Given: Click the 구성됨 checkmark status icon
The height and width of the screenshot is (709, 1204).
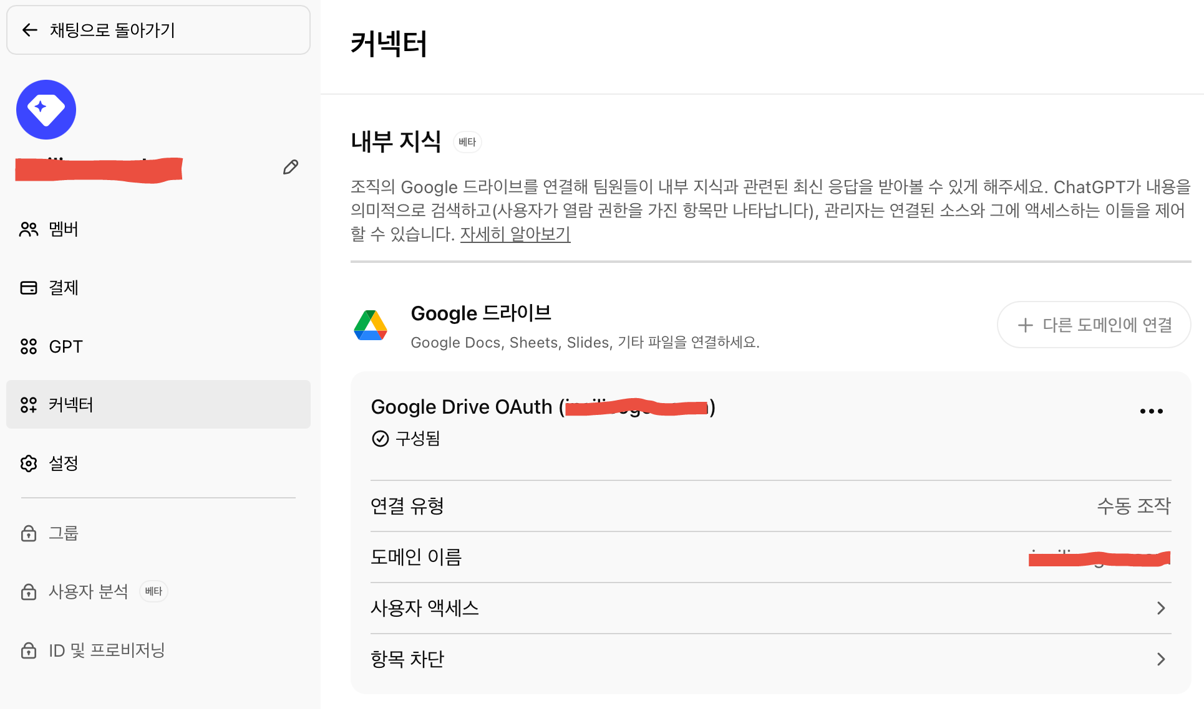Looking at the screenshot, I should tap(380, 439).
